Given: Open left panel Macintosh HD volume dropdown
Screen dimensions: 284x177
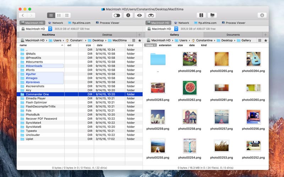Looking at the screenshot, I should click(36, 29).
